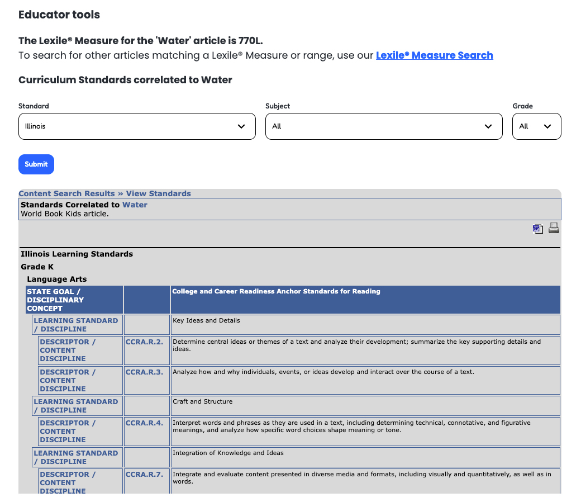Click LEARNING STANDARD label beside Craft and Structure
Image resolution: width=581 pixels, height=502 pixels.
[x=78, y=406]
